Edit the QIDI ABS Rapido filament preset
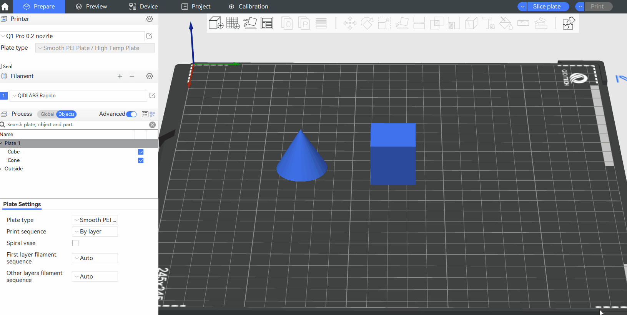 pos(152,95)
